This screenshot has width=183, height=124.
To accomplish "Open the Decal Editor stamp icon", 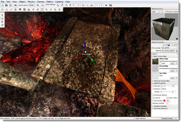I will pos(29,10).
